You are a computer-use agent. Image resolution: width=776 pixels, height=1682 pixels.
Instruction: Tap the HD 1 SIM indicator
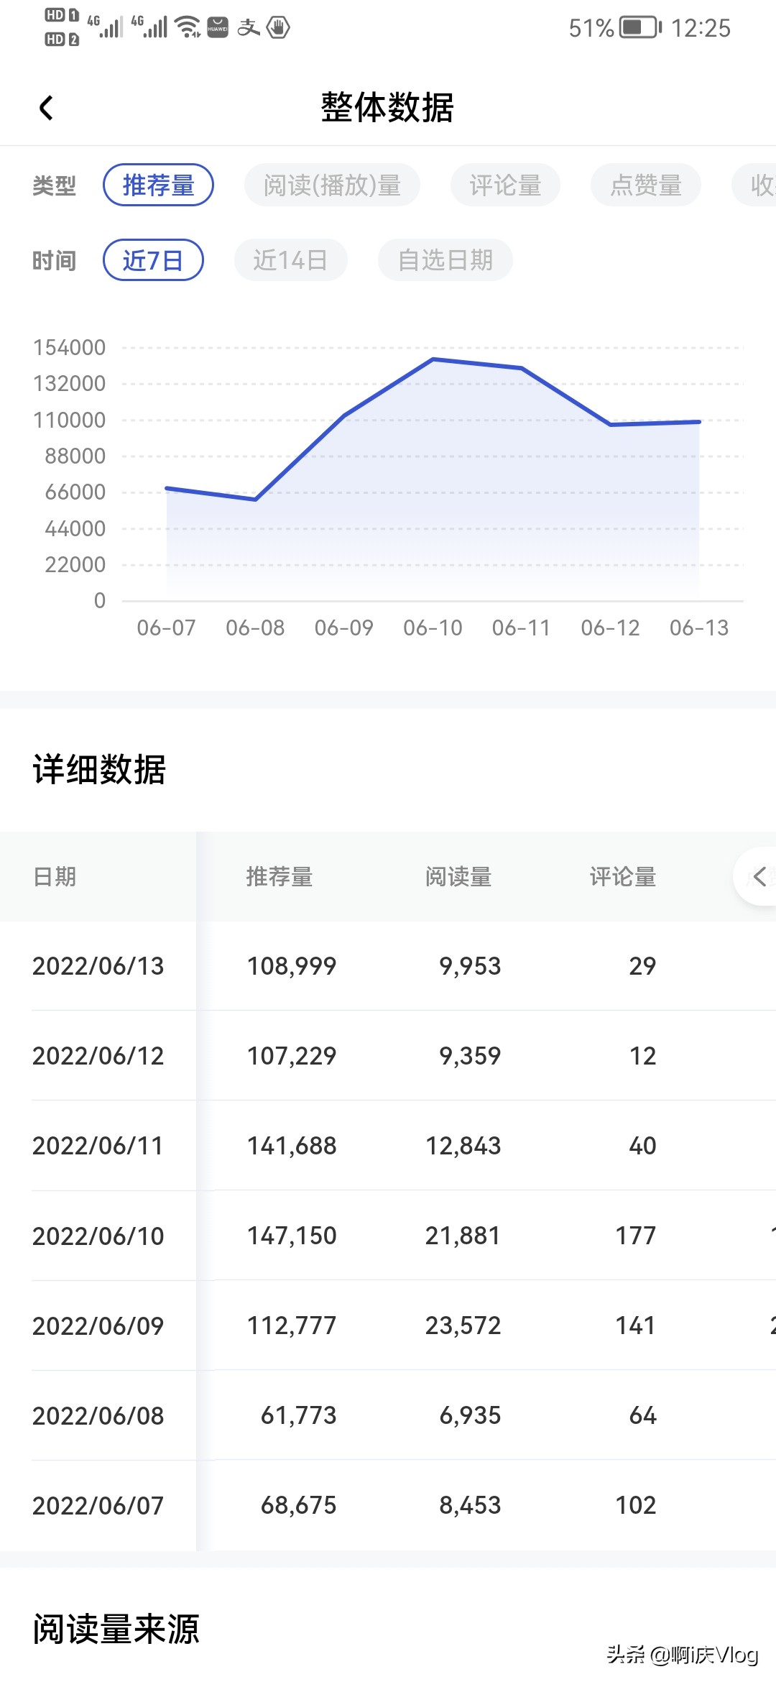(62, 15)
